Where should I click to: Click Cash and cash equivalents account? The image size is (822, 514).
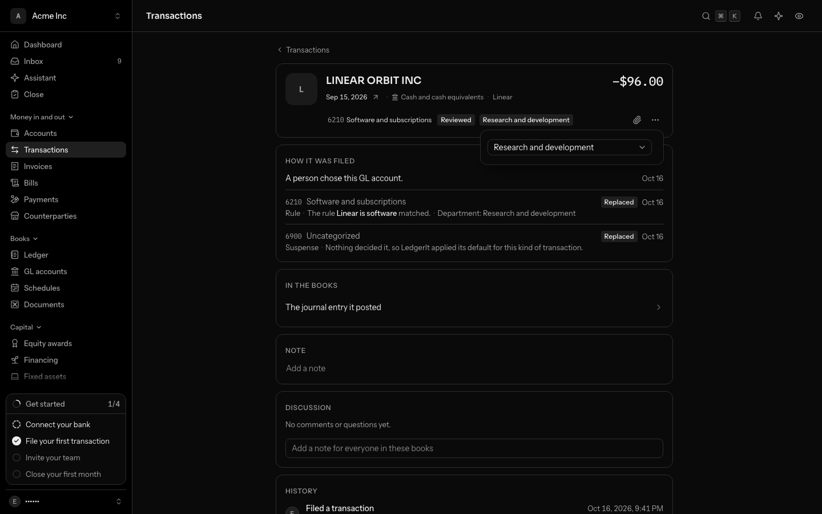coord(437,97)
